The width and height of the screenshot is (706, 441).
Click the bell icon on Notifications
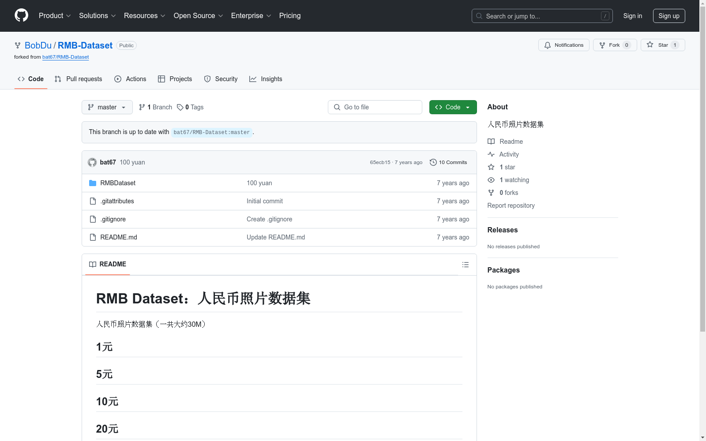coord(548,45)
